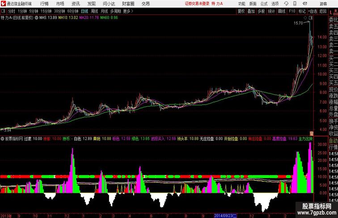Click the 高度控盘: 19.63 indicator value
Viewport: 338px width, 218px height.
click(x=284, y=139)
